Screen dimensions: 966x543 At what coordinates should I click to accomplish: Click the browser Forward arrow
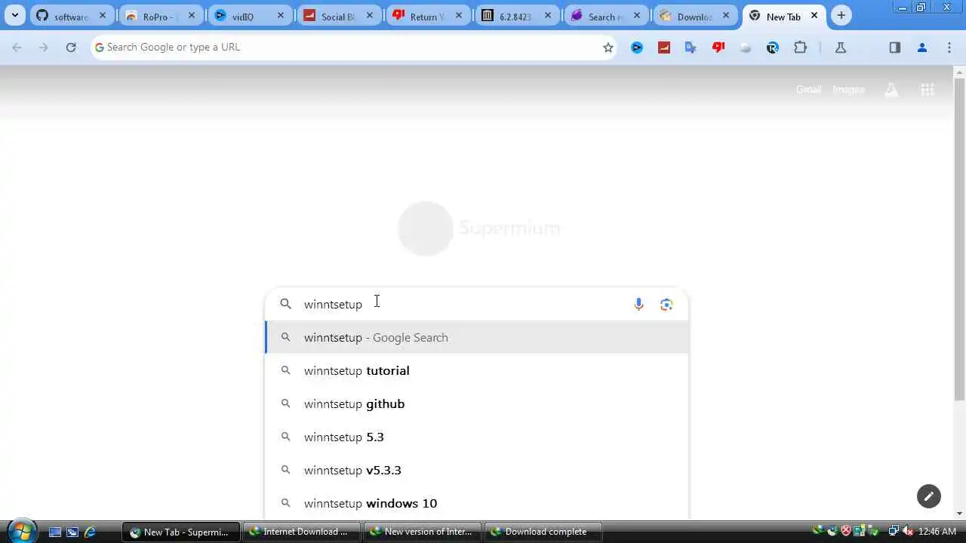tap(44, 48)
